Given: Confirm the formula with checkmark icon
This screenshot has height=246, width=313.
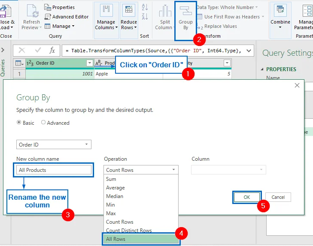Looking at the screenshot, I should [x=38, y=50].
